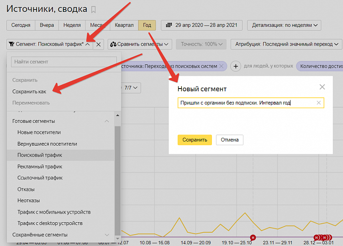Open the calendar date range picker icon
Viewport: 343px width, 246px height.
169,25
